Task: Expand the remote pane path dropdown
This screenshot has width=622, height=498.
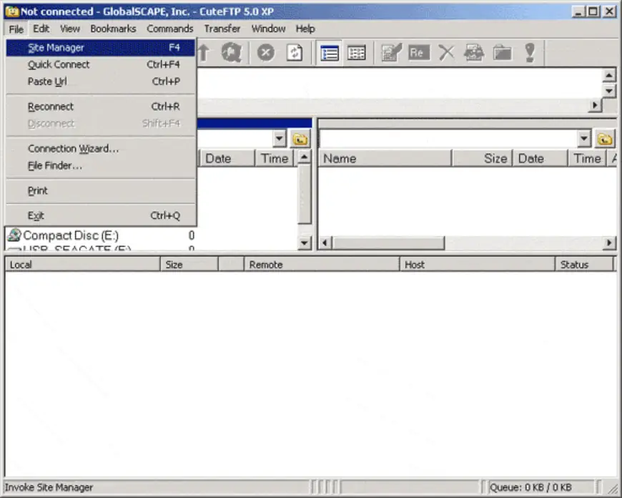Action: click(x=584, y=139)
